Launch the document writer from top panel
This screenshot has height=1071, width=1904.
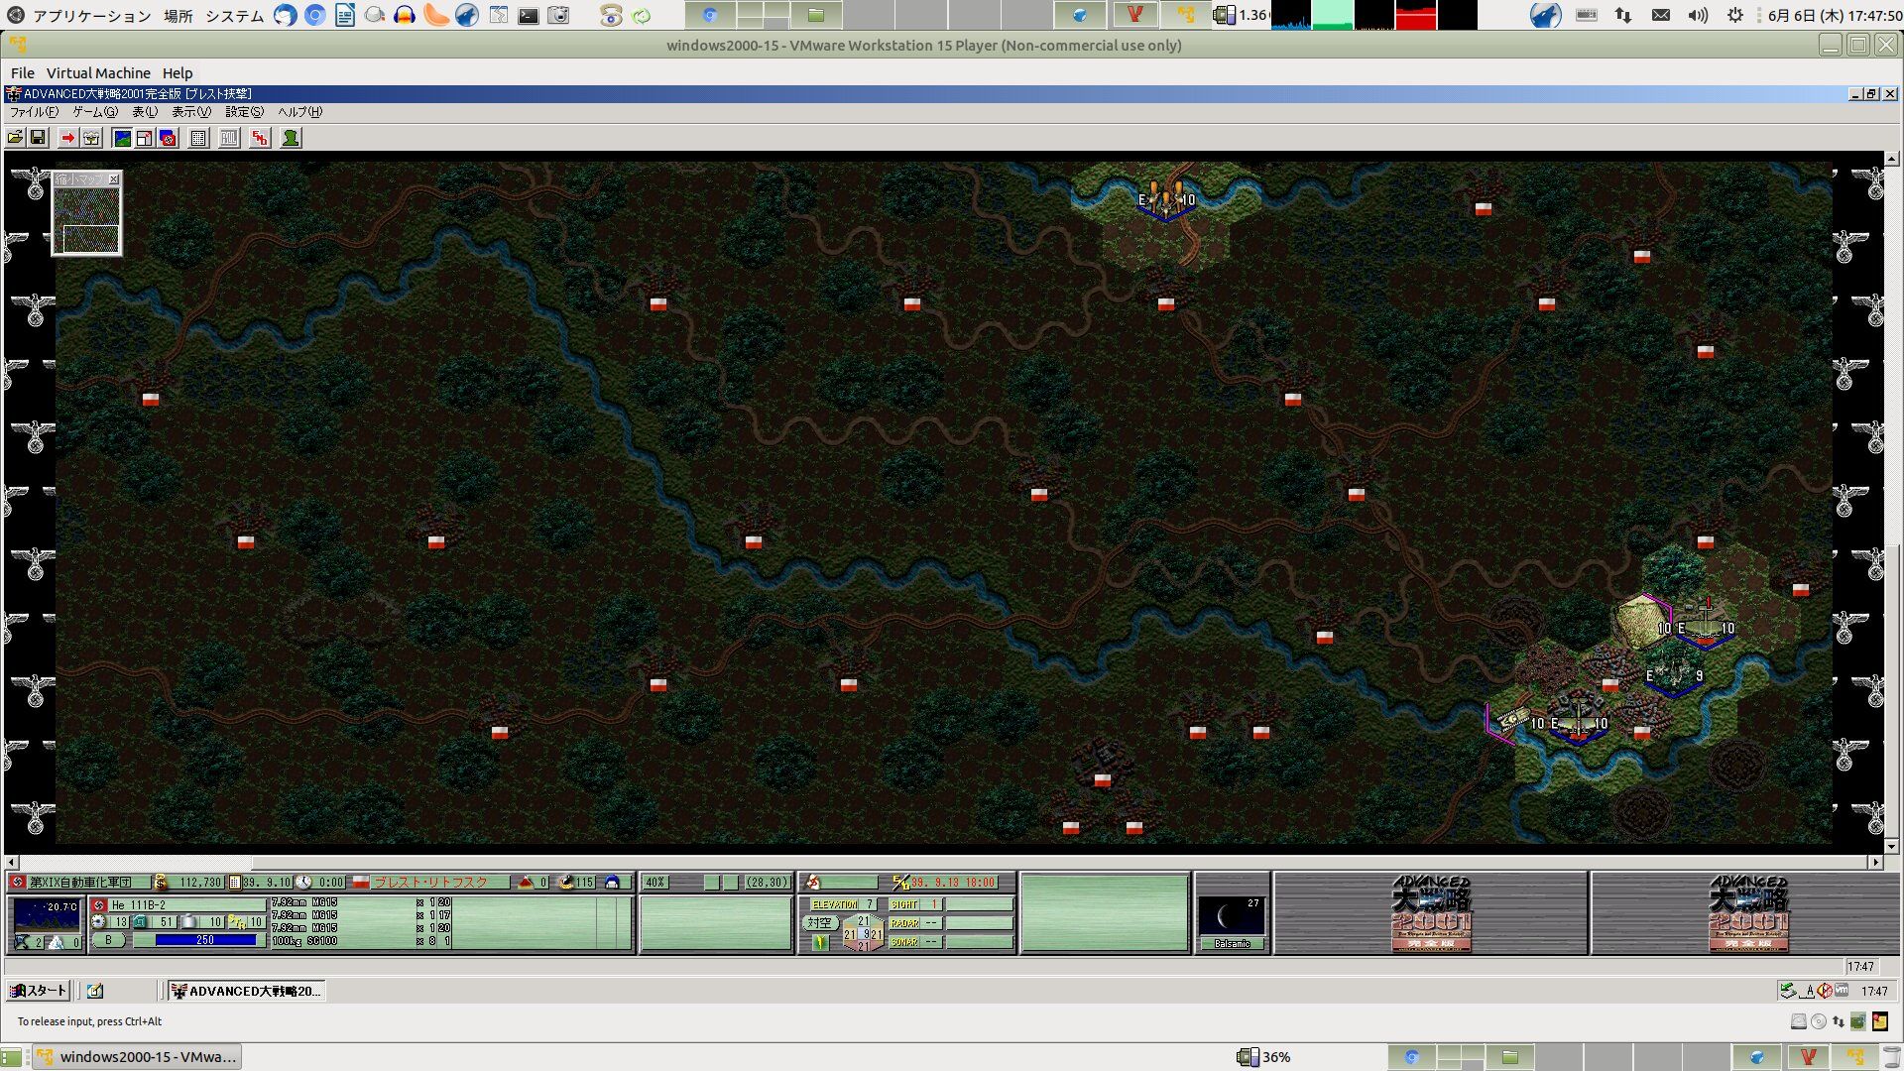(345, 16)
